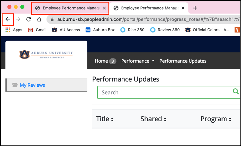Screen dimensions: 243x148
Task: Close the second Employee Performance tab
Action: point(183,8)
